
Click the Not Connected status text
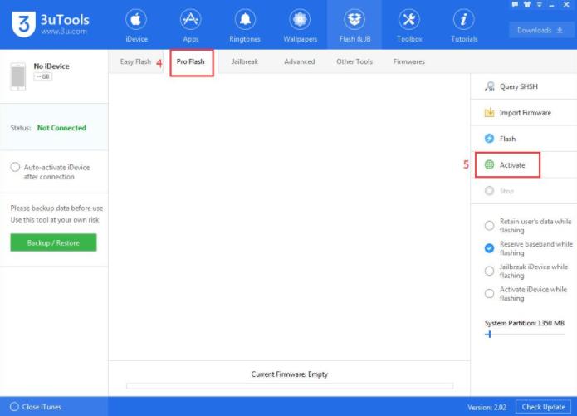61,128
